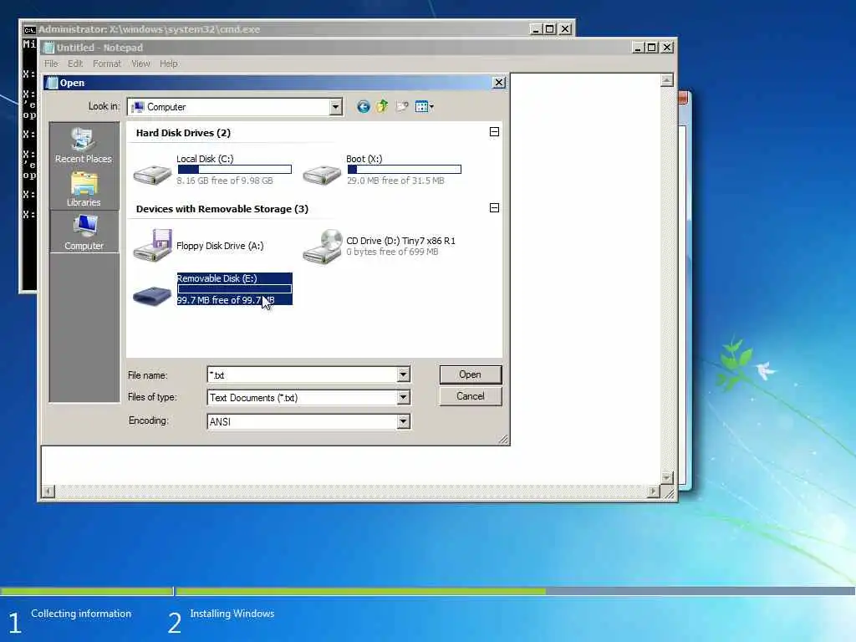Select the Floppy Disk Drive (A:) icon
856x642 pixels.
[153, 245]
